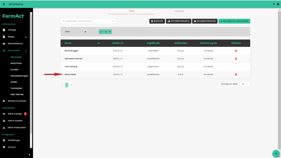The width and height of the screenshot is (281, 158).
Task: Delete Marie Heitel with trash icon
Action: [x=236, y=75]
